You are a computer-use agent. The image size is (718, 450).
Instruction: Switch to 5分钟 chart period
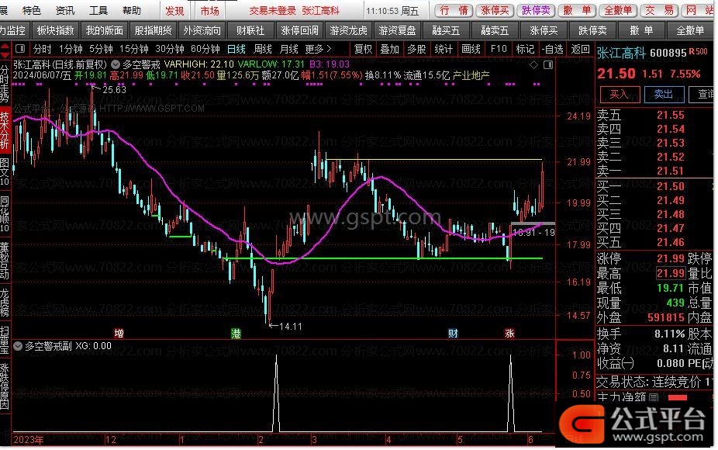(x=101, y=49)
